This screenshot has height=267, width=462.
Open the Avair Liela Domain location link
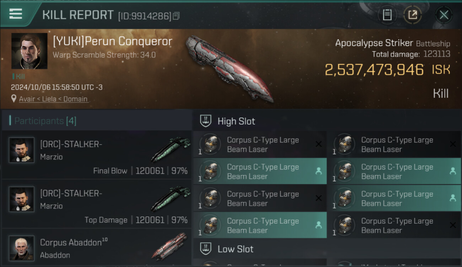[x=53, y=99]
